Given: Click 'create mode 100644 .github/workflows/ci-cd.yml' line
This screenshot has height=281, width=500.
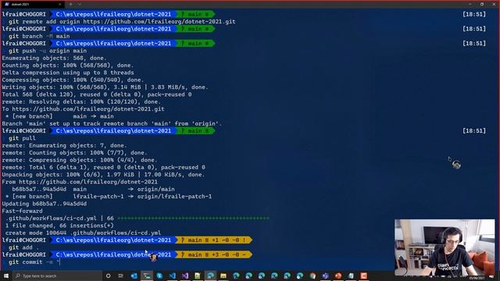Looking at the screenshot, I should click(x=83, y=233).
